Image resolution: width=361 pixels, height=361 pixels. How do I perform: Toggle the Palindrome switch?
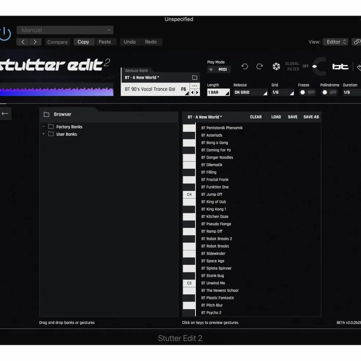[329, 92]
